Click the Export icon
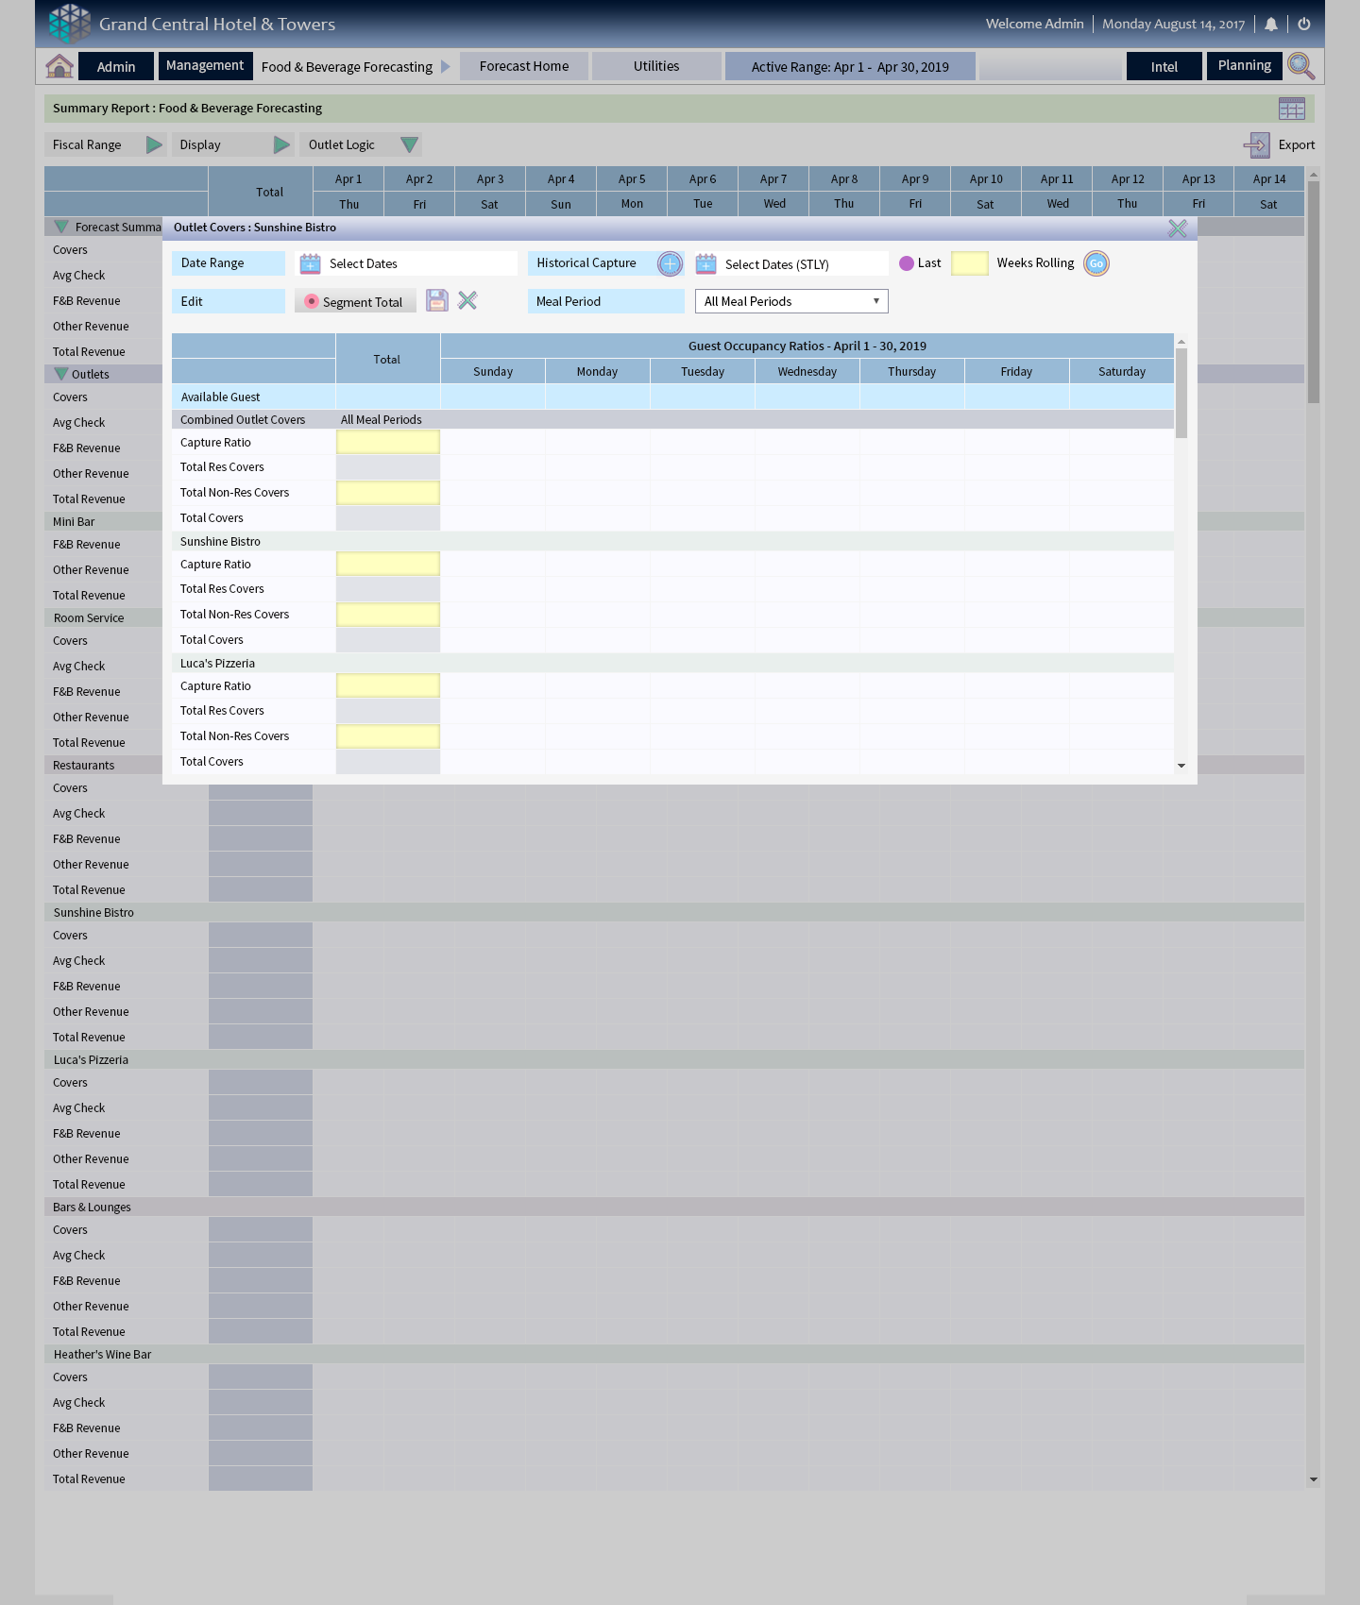 point(1257,145)
